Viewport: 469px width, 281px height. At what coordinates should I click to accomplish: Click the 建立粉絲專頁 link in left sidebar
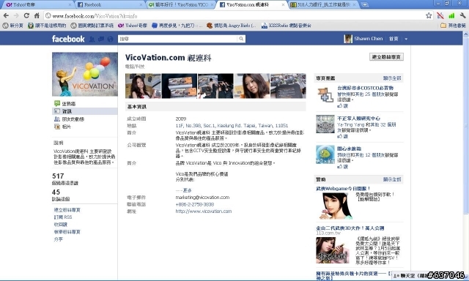pos(67,210)
